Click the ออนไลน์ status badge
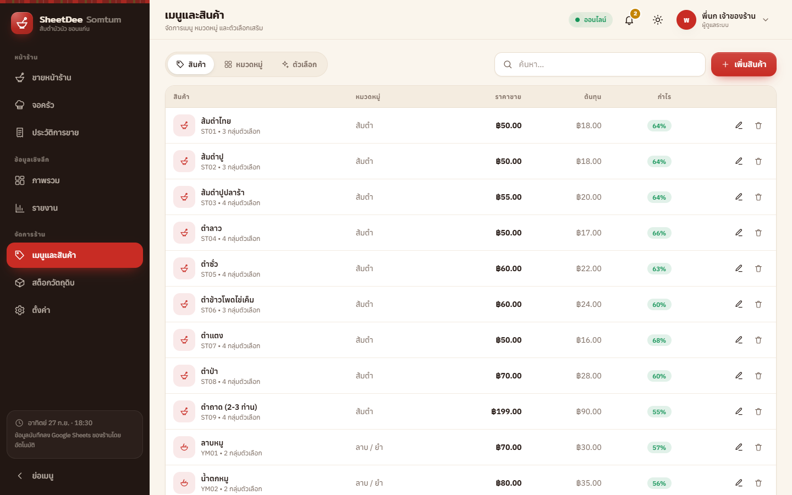Image resolution: width=792 pixels, height=495 pixels. pos(591,20)
